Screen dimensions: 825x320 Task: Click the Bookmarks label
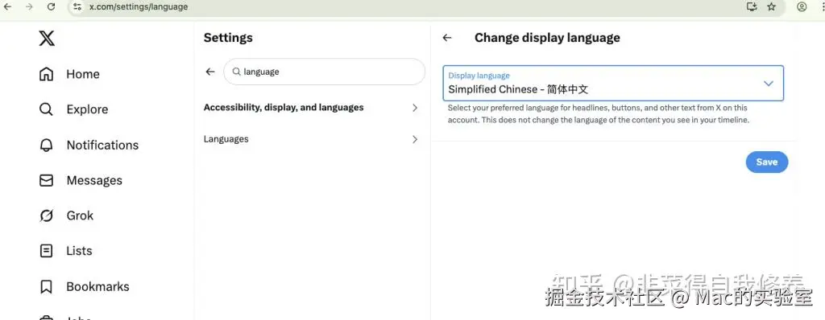coord(97,286)
